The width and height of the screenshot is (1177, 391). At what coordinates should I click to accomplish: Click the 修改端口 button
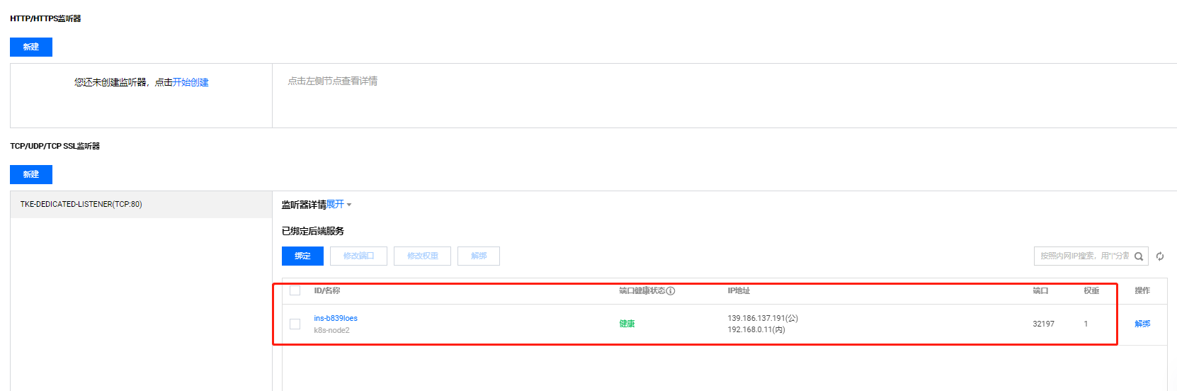[x=358, y=256]
